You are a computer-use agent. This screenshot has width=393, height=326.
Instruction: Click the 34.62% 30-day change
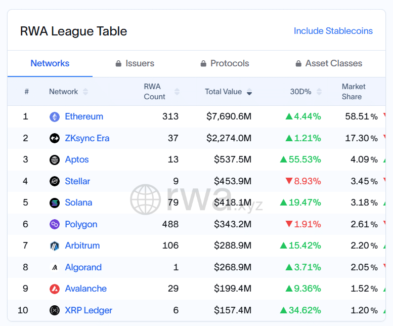300,310
